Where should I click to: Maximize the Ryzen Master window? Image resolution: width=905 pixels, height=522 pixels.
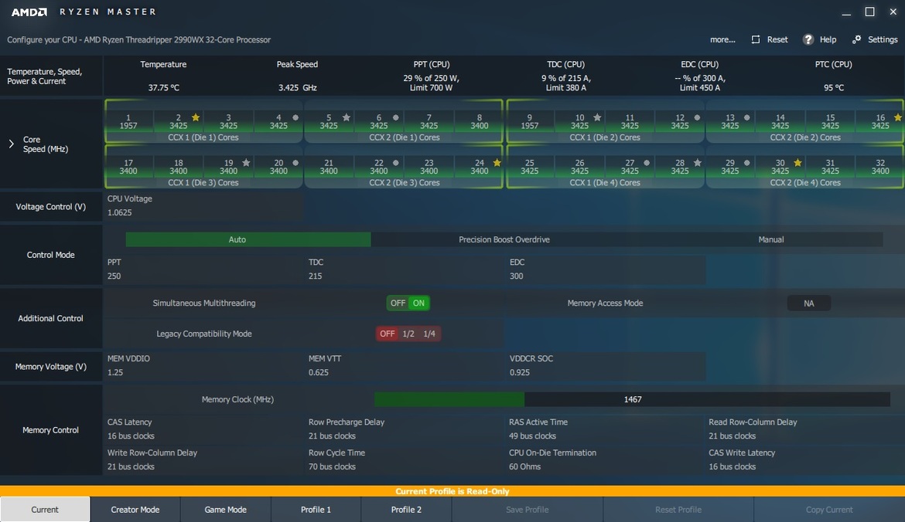click(869, 12)
